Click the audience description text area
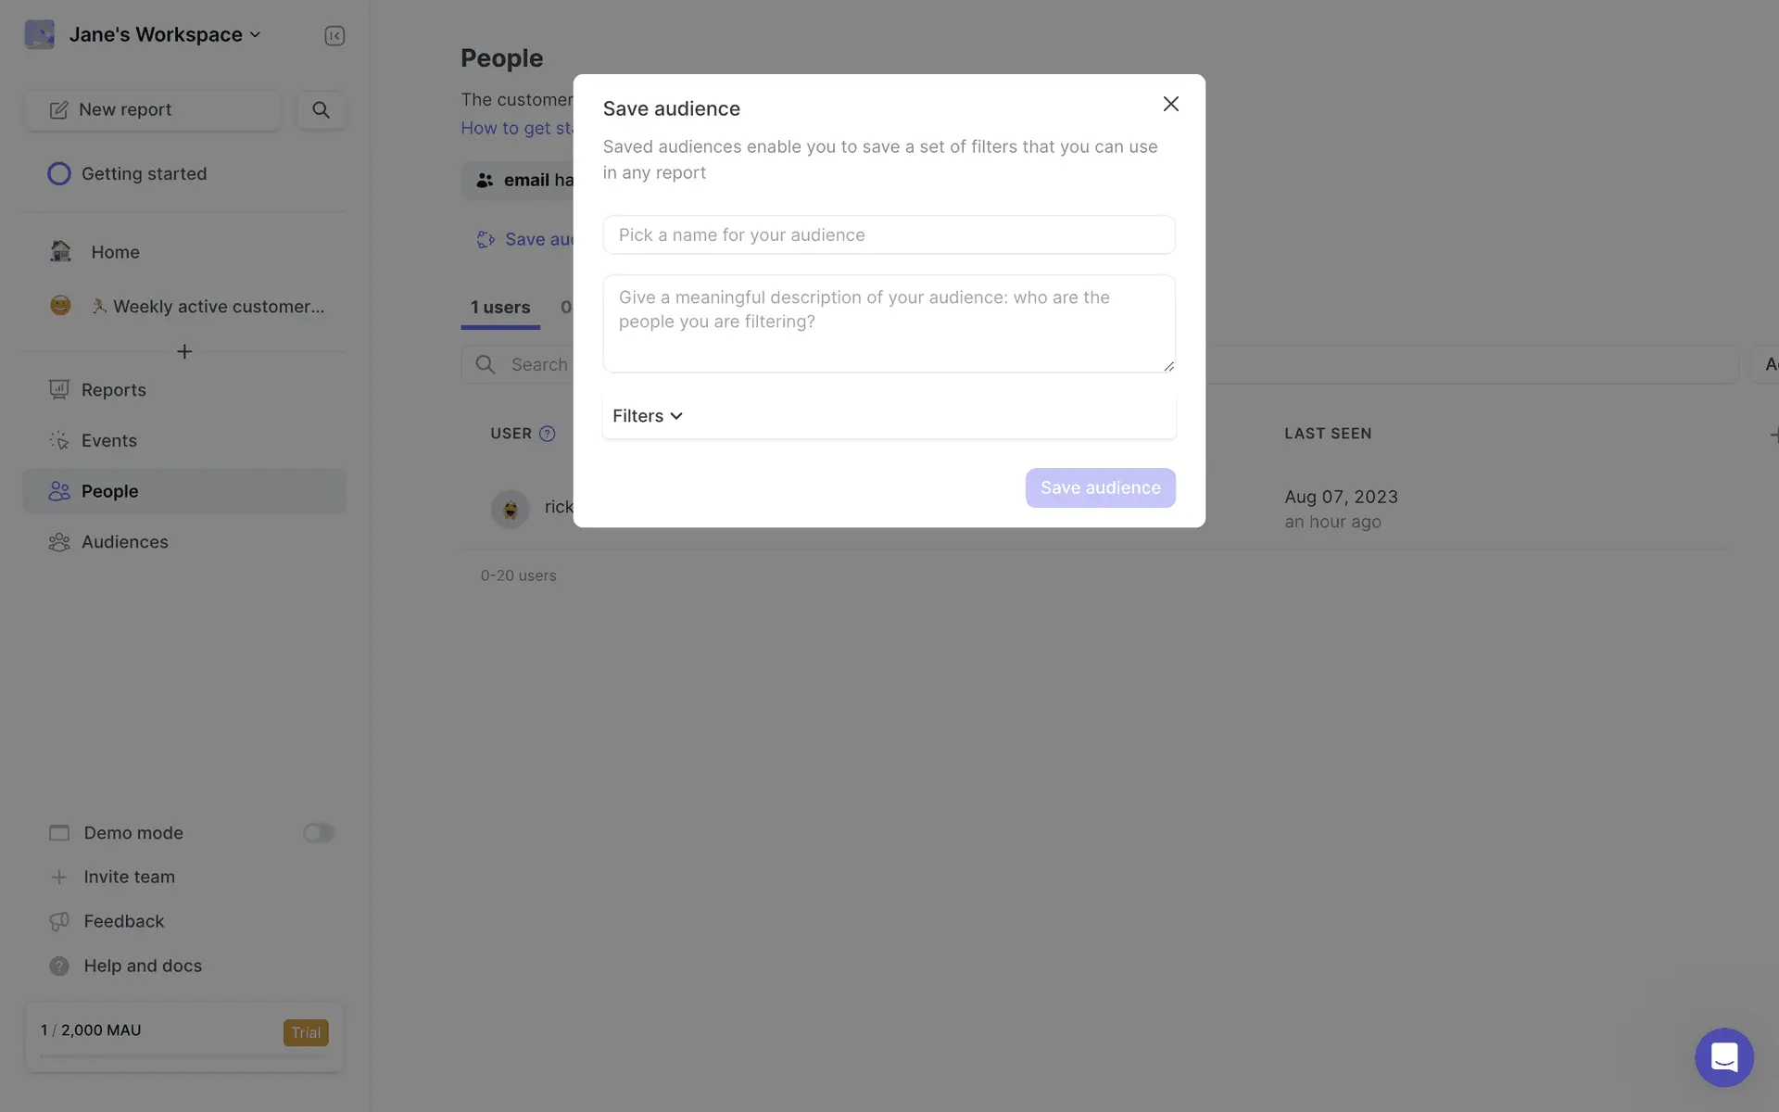Screen dimensions: 1779x1112 [x=889, y=323]
